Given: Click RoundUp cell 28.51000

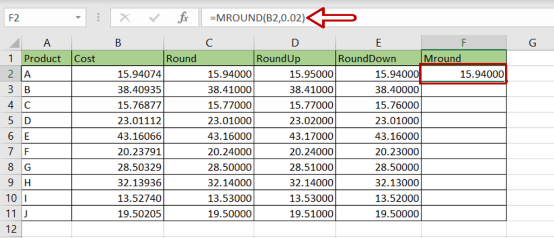Looking at the screenshot, I should click(295, 167).
